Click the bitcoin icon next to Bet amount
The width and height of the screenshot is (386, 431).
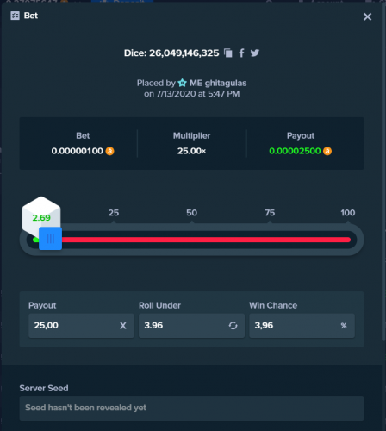109,151
